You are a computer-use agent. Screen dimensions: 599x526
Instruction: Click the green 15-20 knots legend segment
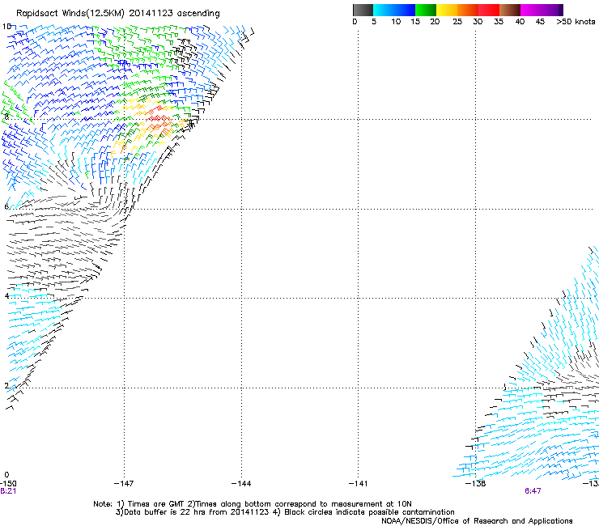click(x=426, y=10)
